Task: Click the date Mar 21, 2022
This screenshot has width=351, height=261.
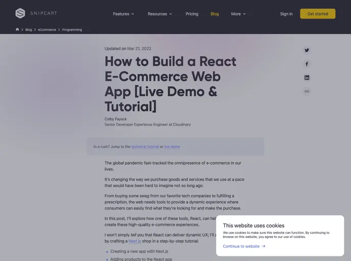Action: point(139,48)
